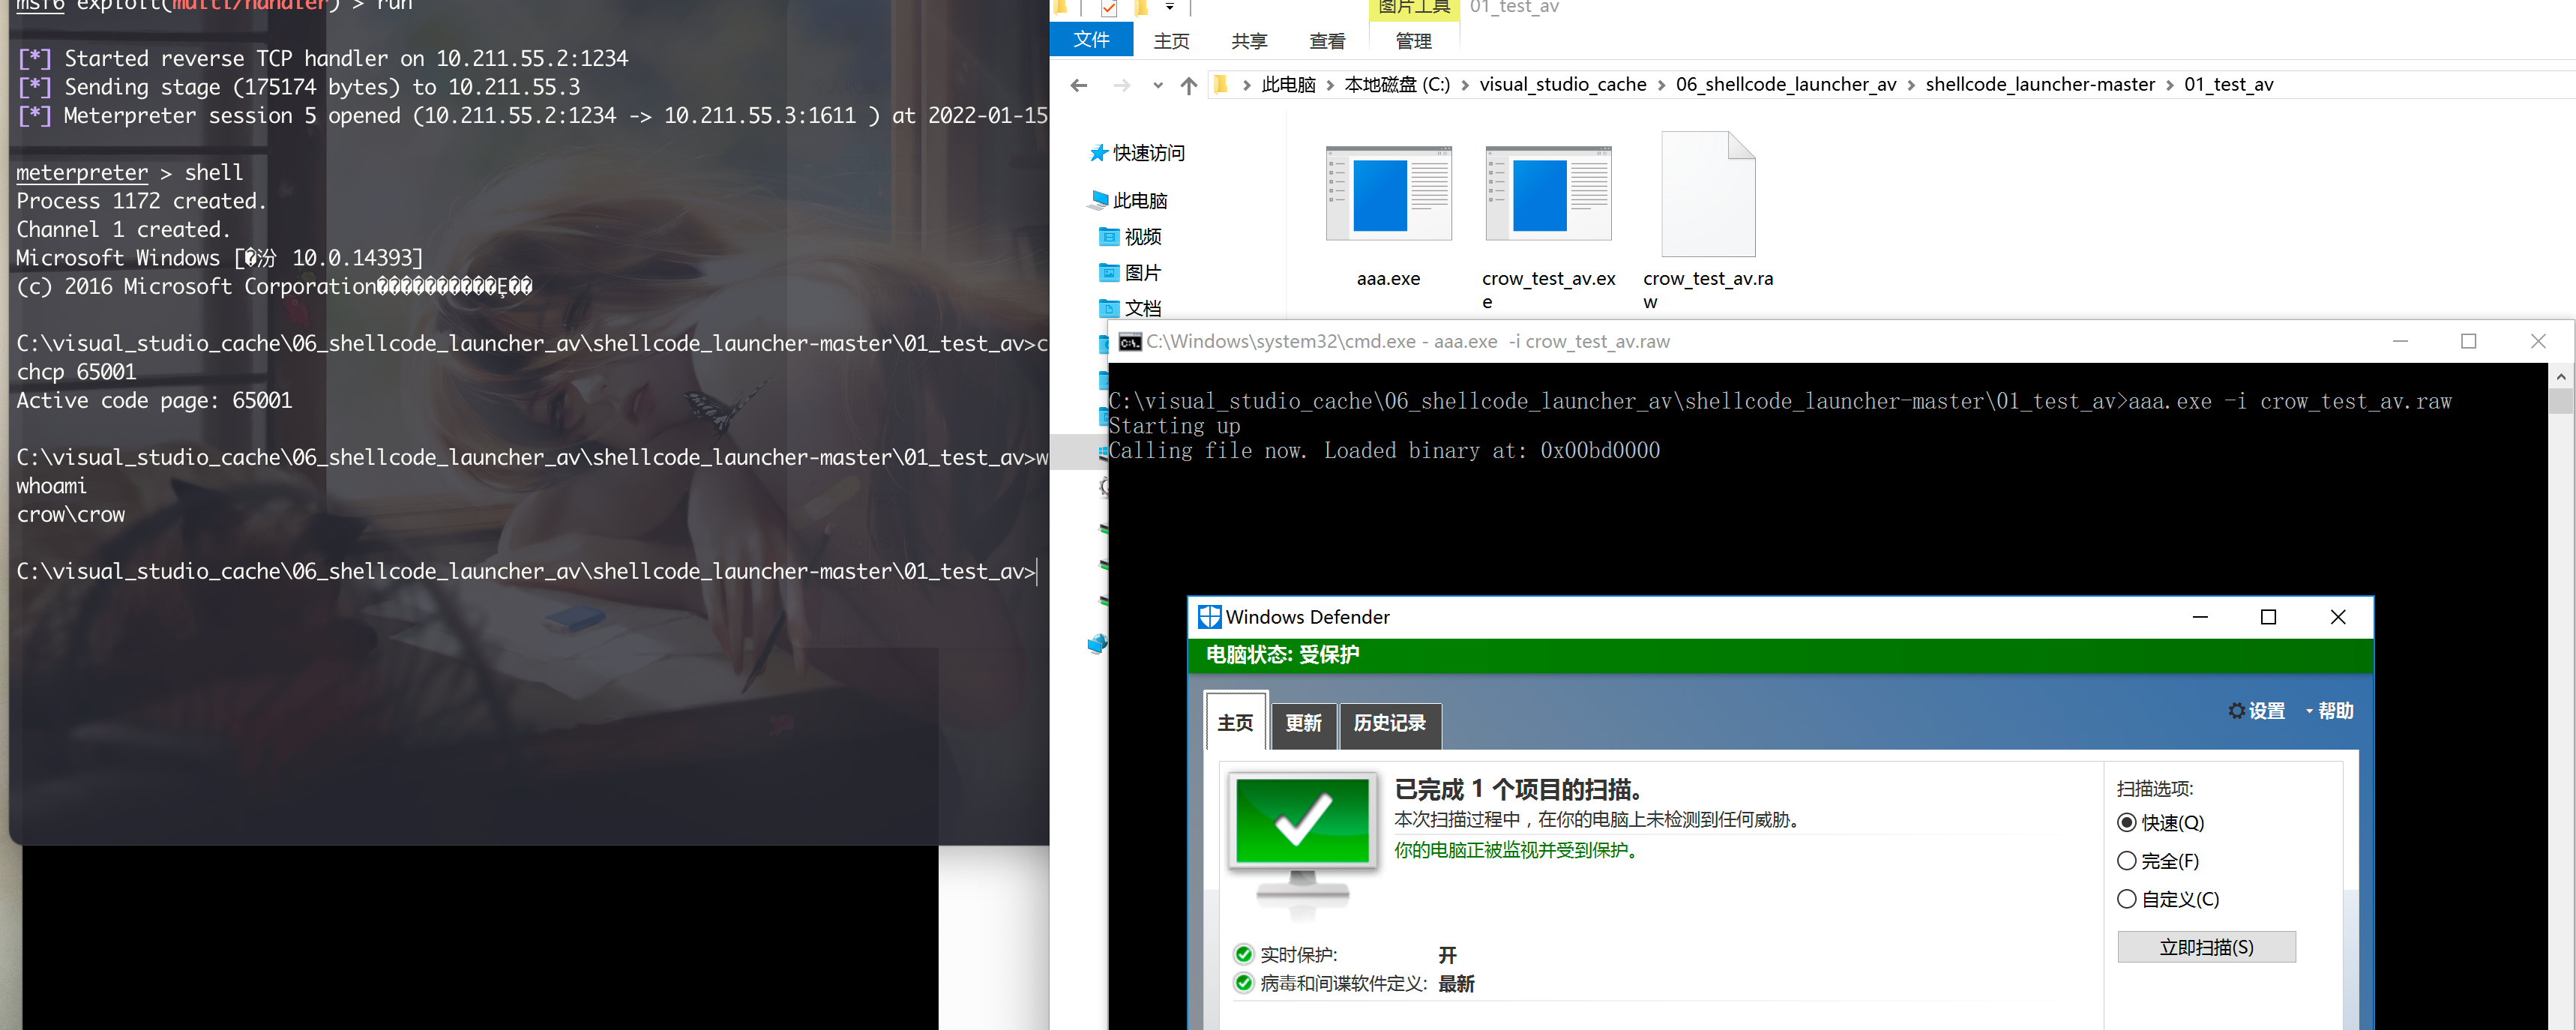Open the 管理 picture tools tab

tap(1413, 41)
